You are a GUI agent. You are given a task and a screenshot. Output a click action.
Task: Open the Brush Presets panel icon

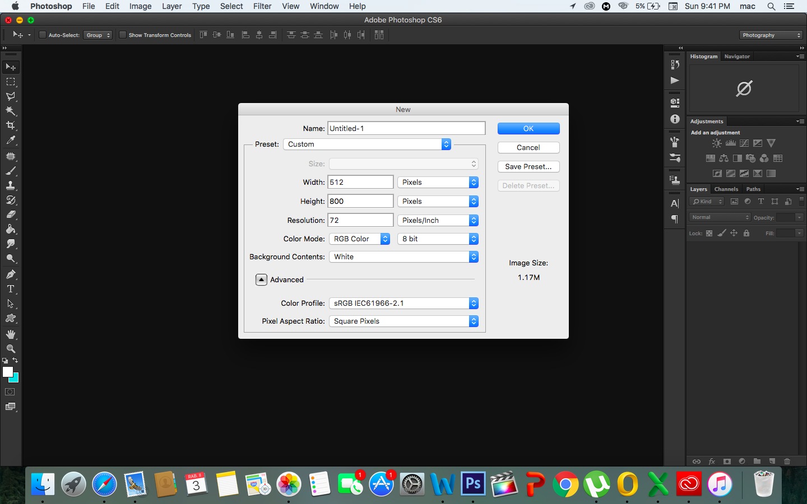click(x=675, y=157)
